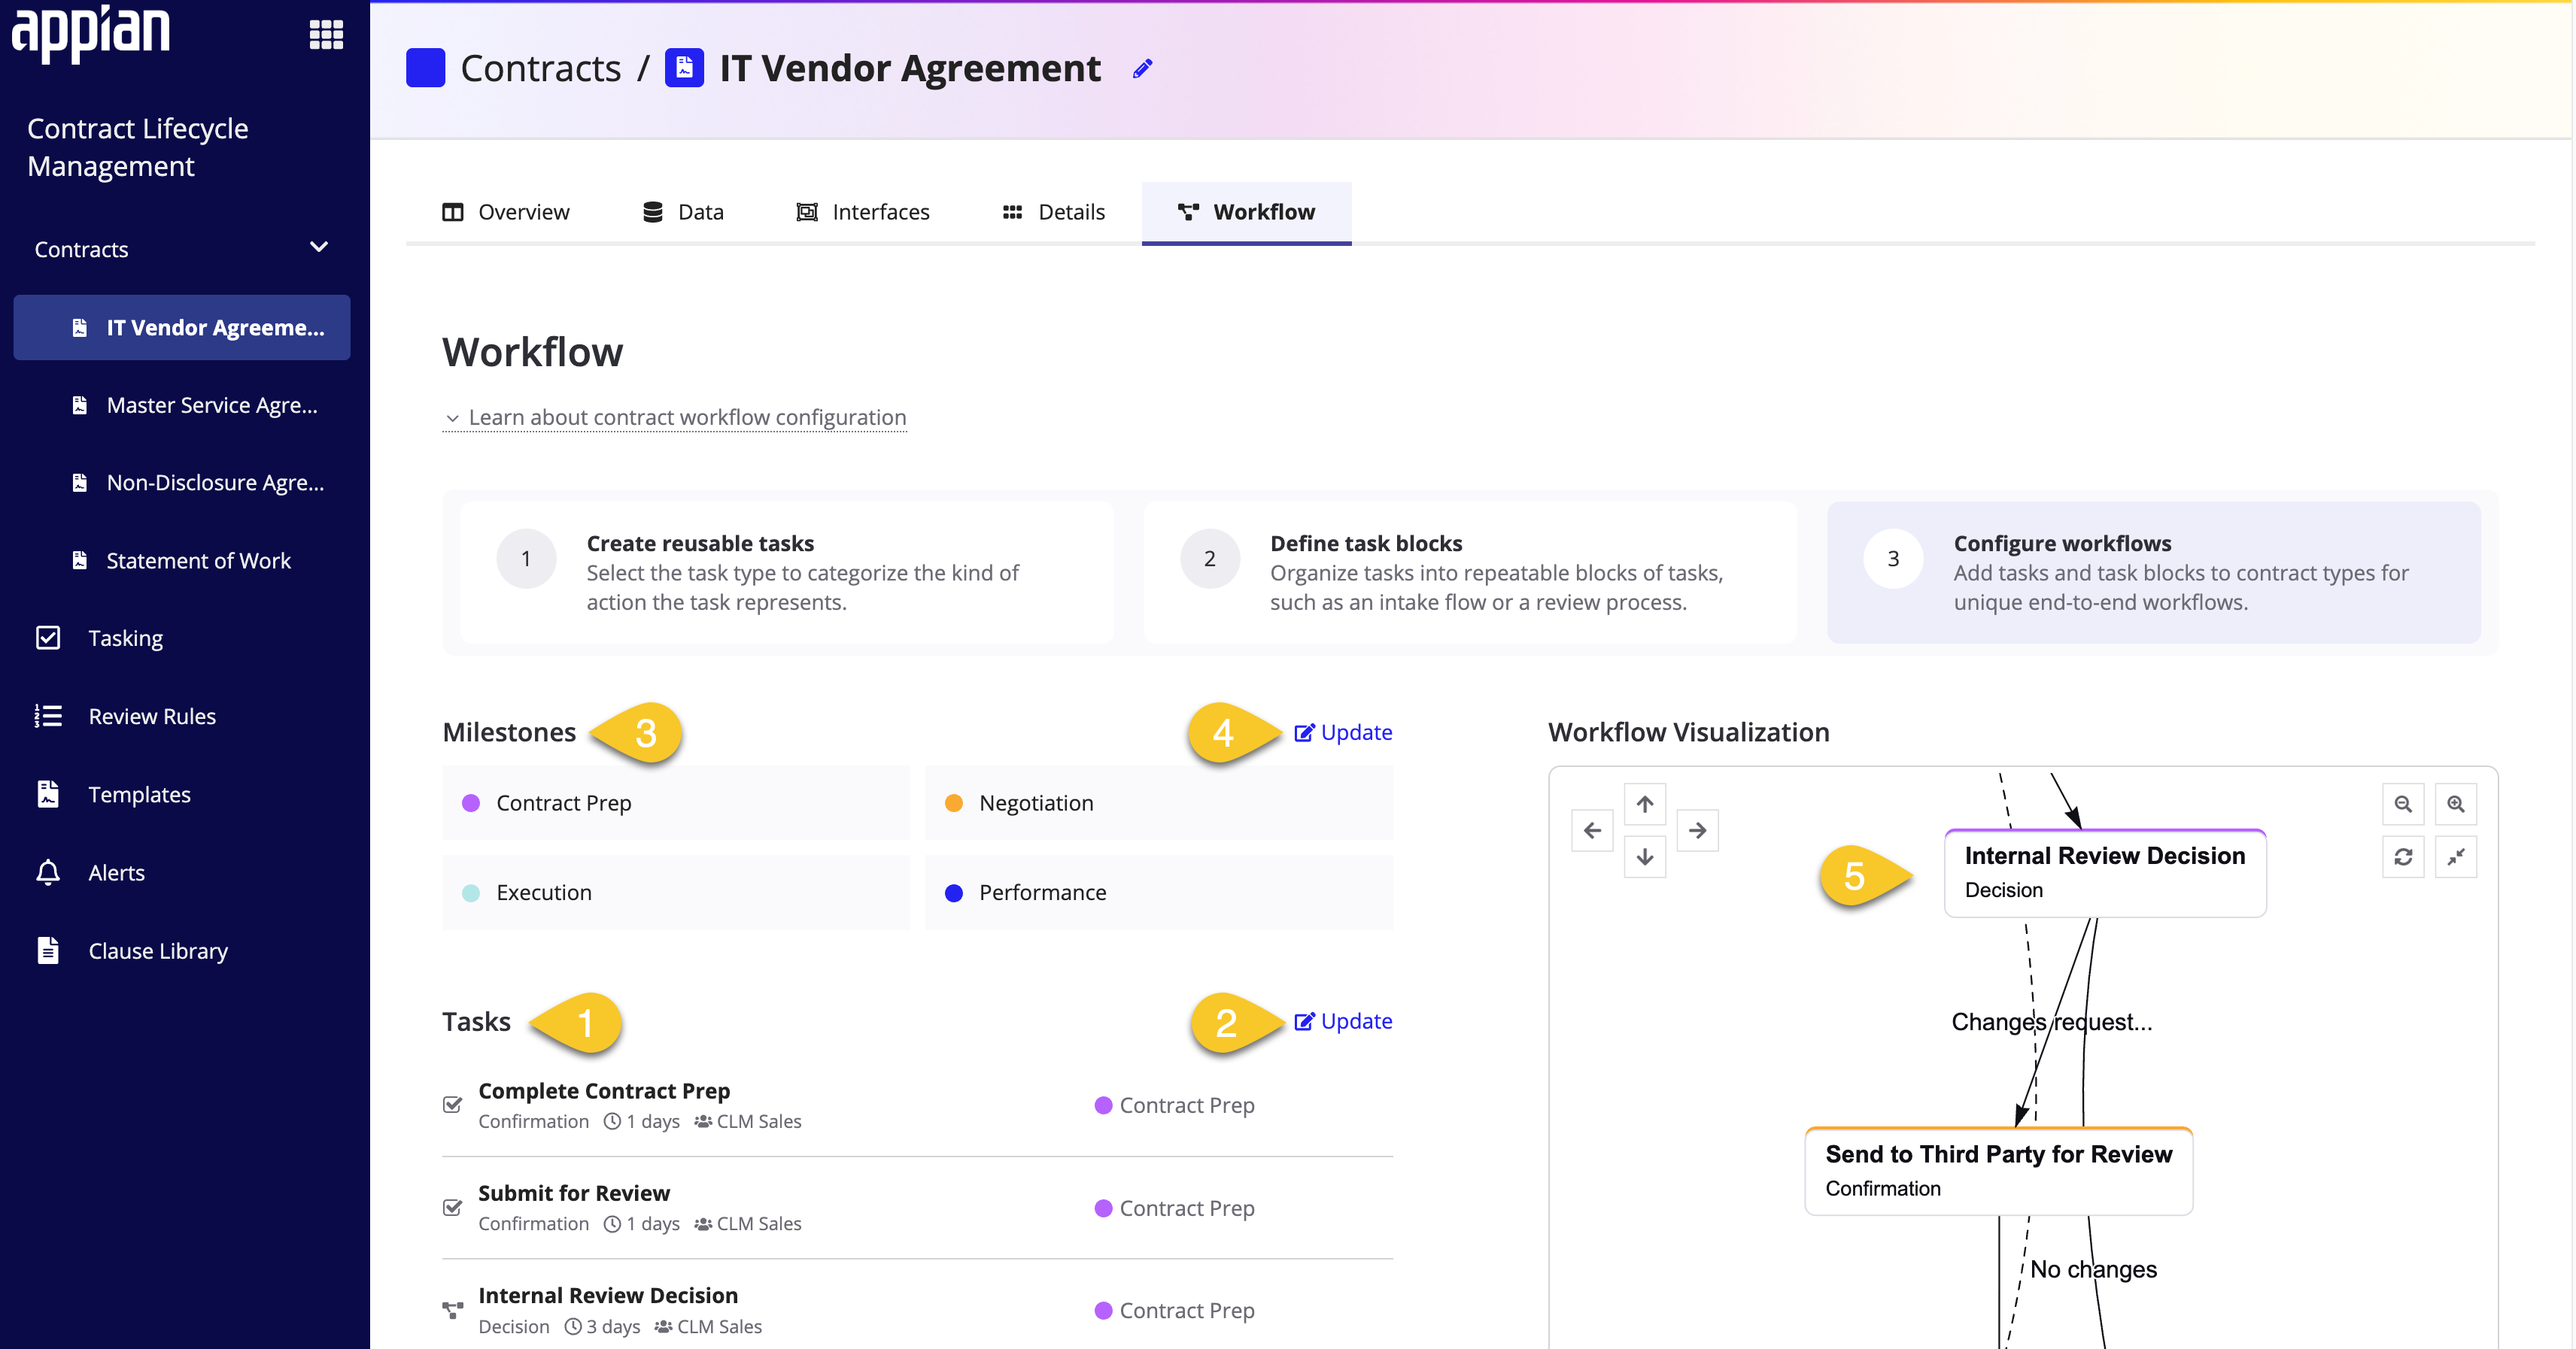Click the document icon before IT Vendor Agreement title

tap(684, 68)
